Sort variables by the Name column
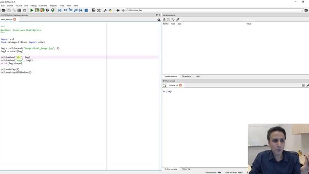This screenshot has width=309, height=174. 166,24
